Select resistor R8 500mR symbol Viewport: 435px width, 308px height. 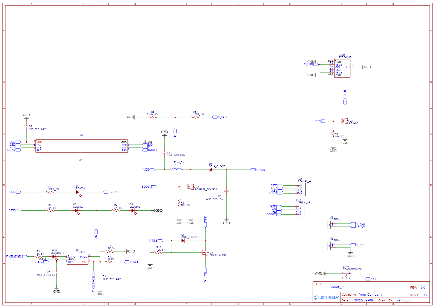[x=109, y=262]
